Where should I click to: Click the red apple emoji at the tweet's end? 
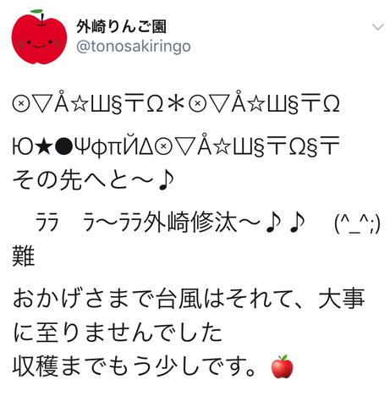click(x=282, y=366)
